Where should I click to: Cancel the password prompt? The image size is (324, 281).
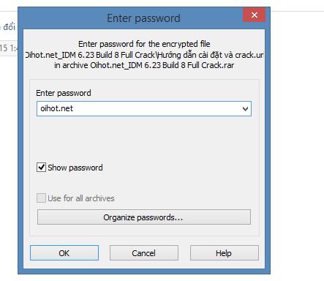(x=144, y=253)
